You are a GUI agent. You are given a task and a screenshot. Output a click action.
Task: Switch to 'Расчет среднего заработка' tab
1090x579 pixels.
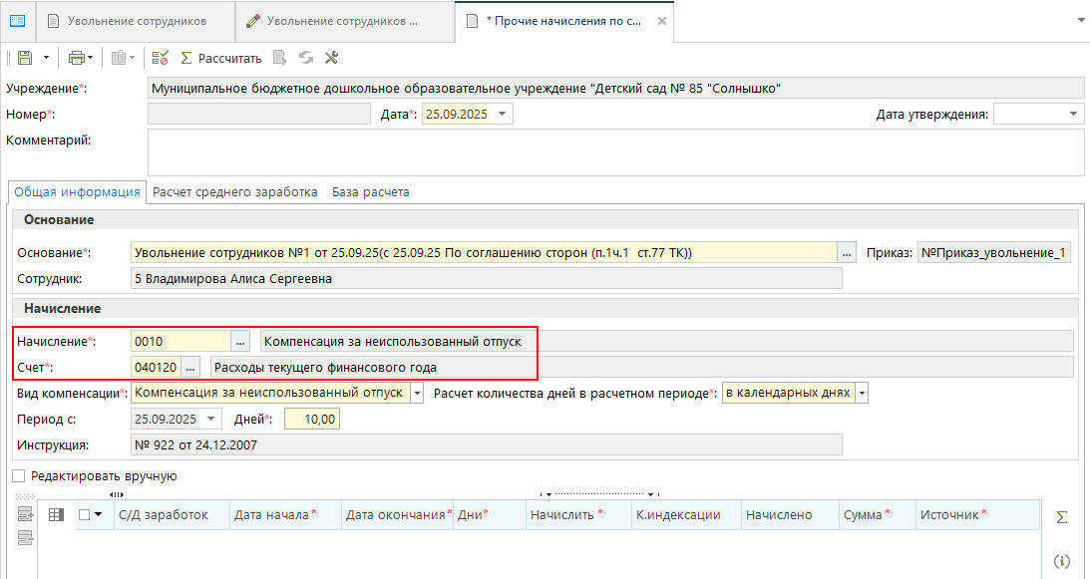tap(235, 192)
